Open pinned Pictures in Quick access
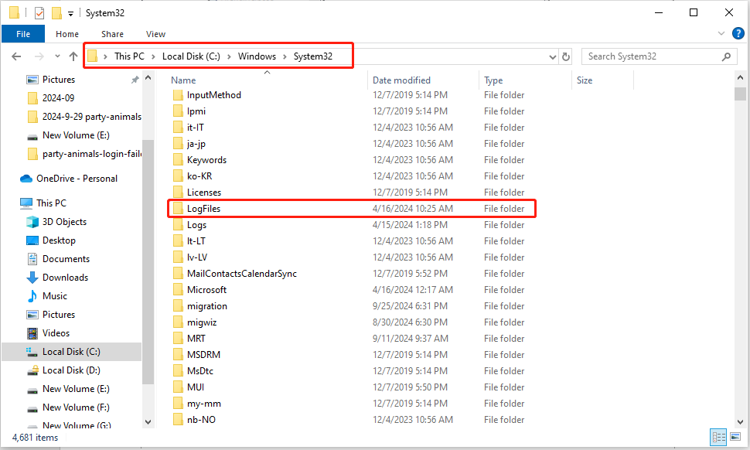The height and width of the screenshot is (450, 750). click(x=58, y=80)
